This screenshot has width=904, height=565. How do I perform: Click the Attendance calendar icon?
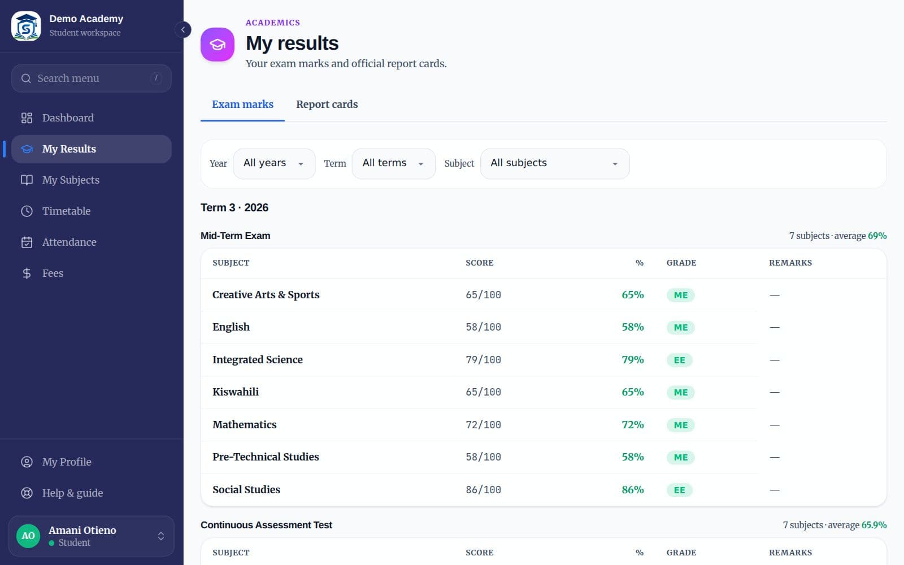(27, 242)
